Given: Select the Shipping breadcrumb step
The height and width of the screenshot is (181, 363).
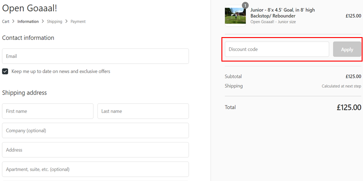Looking at the screenshot, I should [x=54, y=21].
